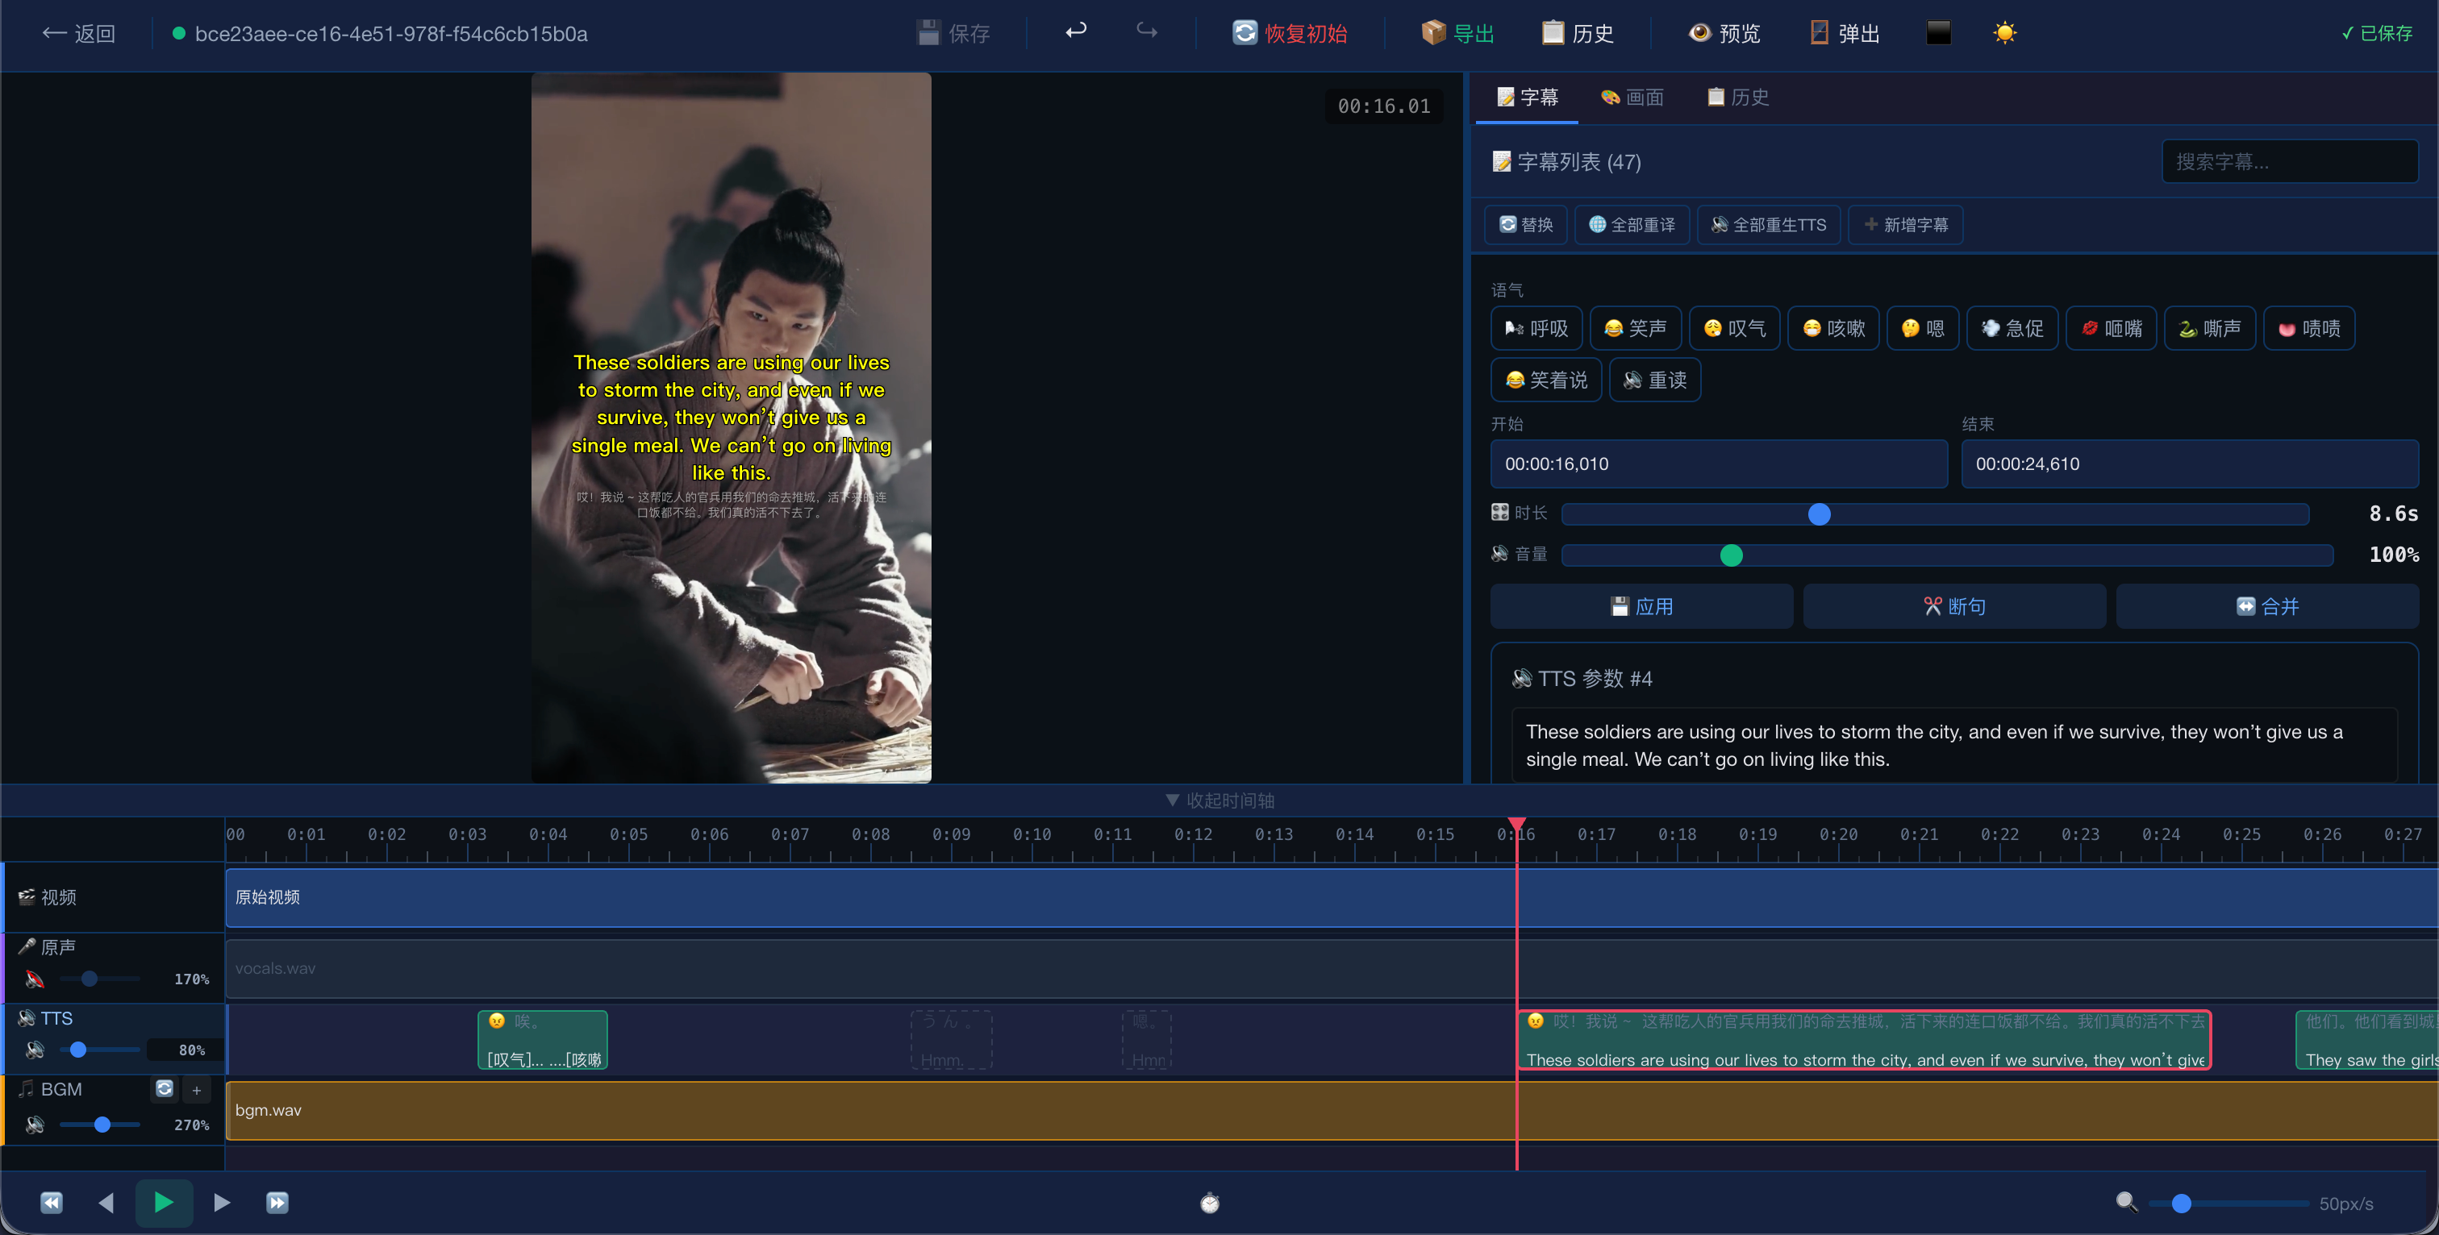The width and height of the screenshot is (2439, 1235).
Task: Jump to start with rewind button
Action: click(x=51, y=1202)
